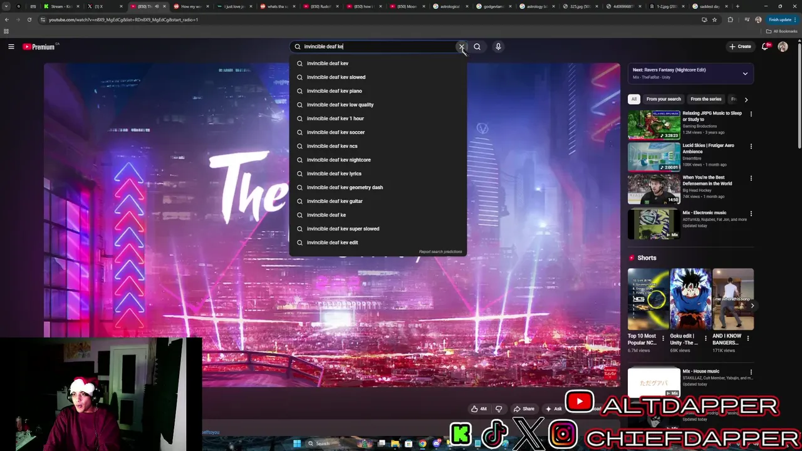Select the All filter chip

click(x=633, y=99)
